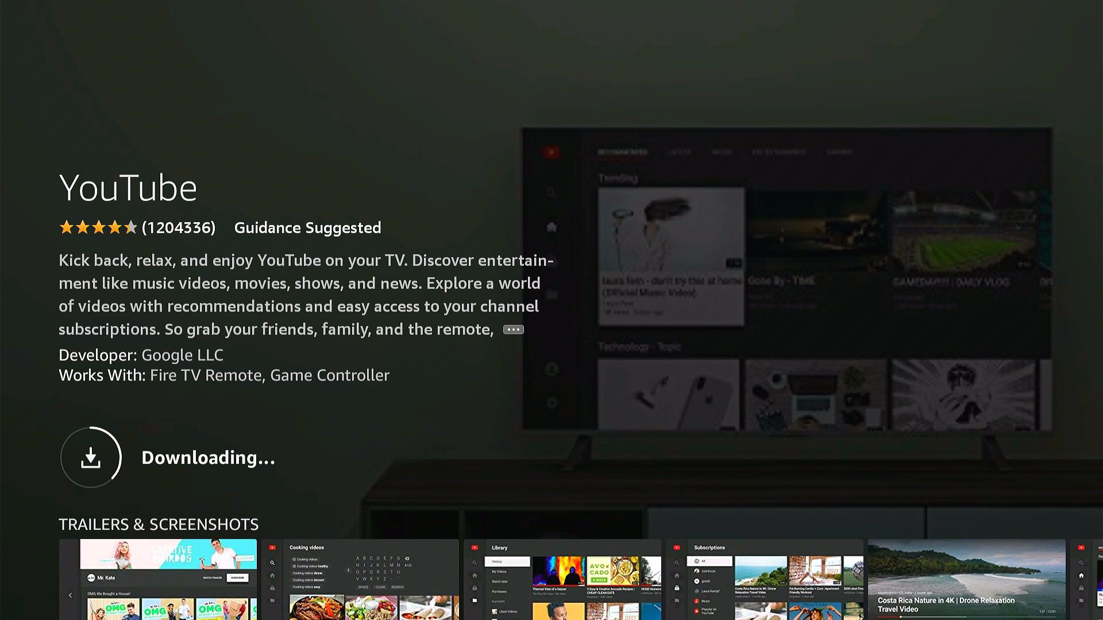Click the Developer: Google LLC line
Screen dimensions: 1103x620
click(x=141, y=355)
